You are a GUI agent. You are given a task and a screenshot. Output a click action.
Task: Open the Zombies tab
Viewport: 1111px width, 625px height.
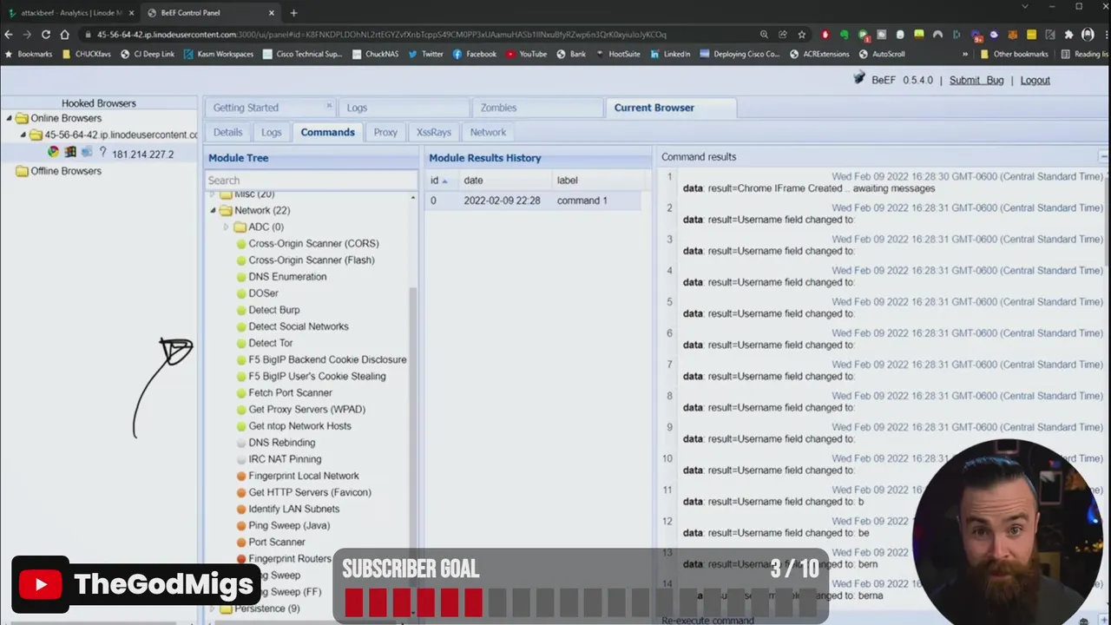pos(536,108)
